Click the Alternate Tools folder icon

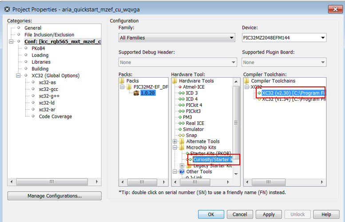[x=182, y=141]
